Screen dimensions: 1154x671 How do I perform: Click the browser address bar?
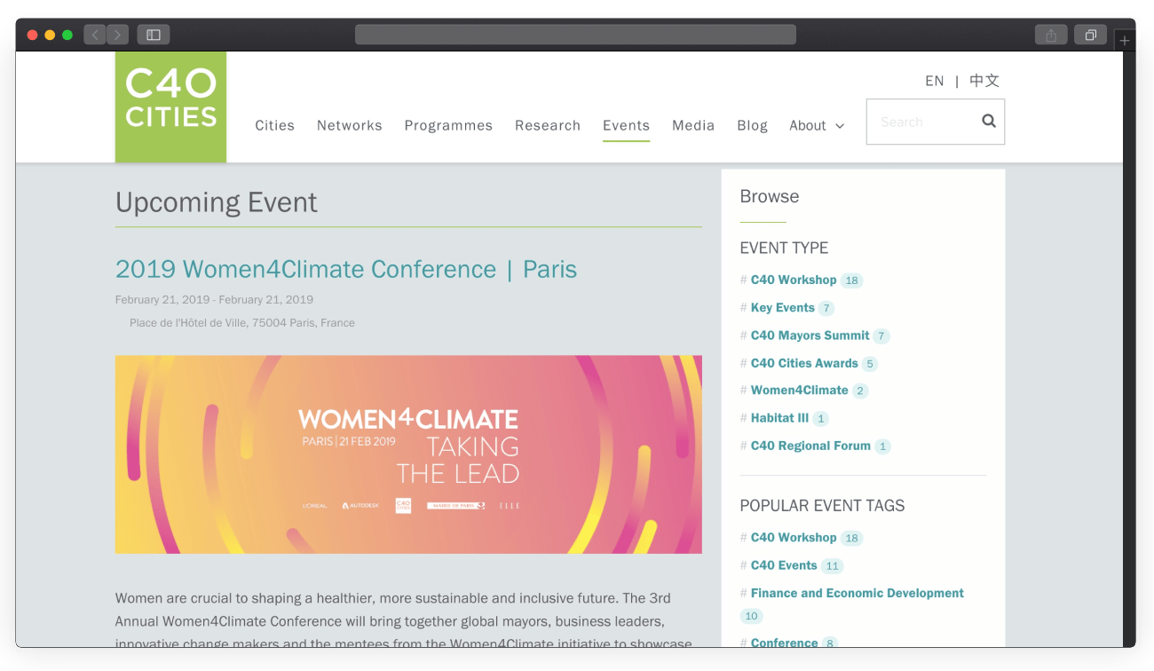[x=575, y=35]
